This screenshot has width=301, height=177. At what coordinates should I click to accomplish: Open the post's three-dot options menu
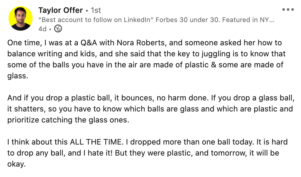[288, 10]
